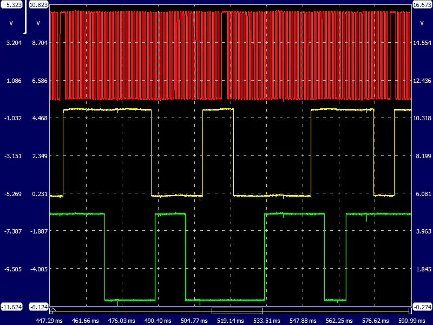This screenshot has width=433, height=325.
Task: Click the 16.673 upper range box on right
Action: pyautogui.click(x=422, y=5)
